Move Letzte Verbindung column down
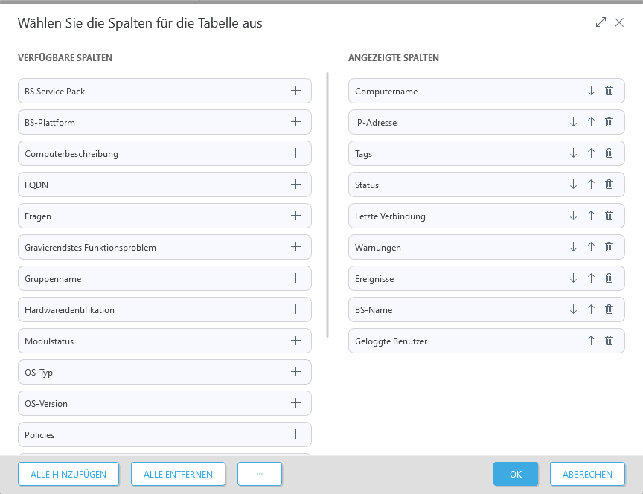Viewport: 643px width, 494px height. (573, 216)
